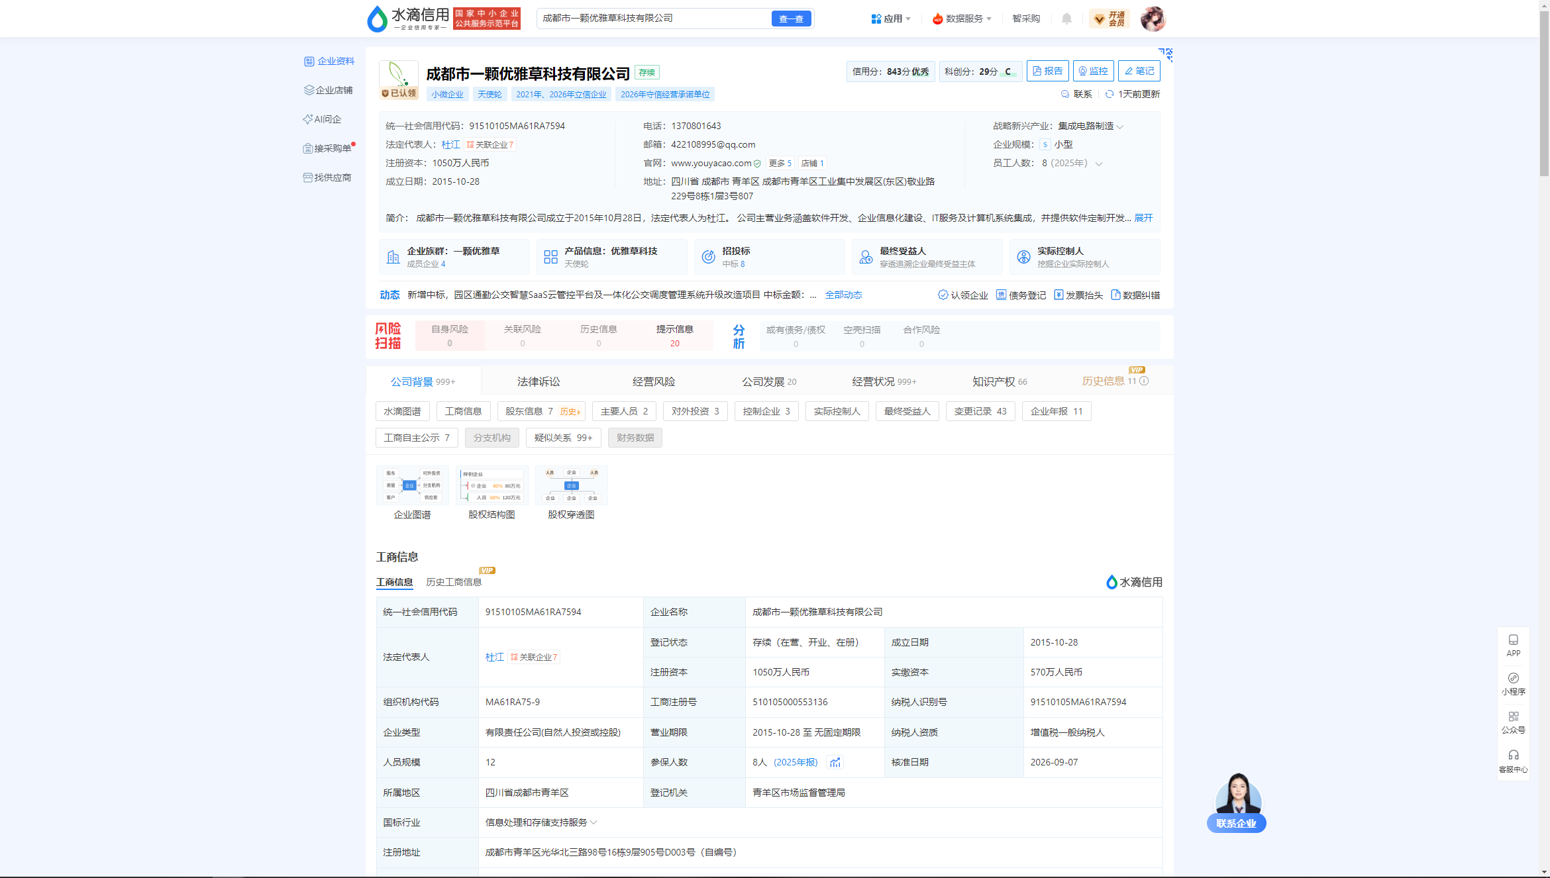Open the 客服中心 headset icon

coord(1514,761)
